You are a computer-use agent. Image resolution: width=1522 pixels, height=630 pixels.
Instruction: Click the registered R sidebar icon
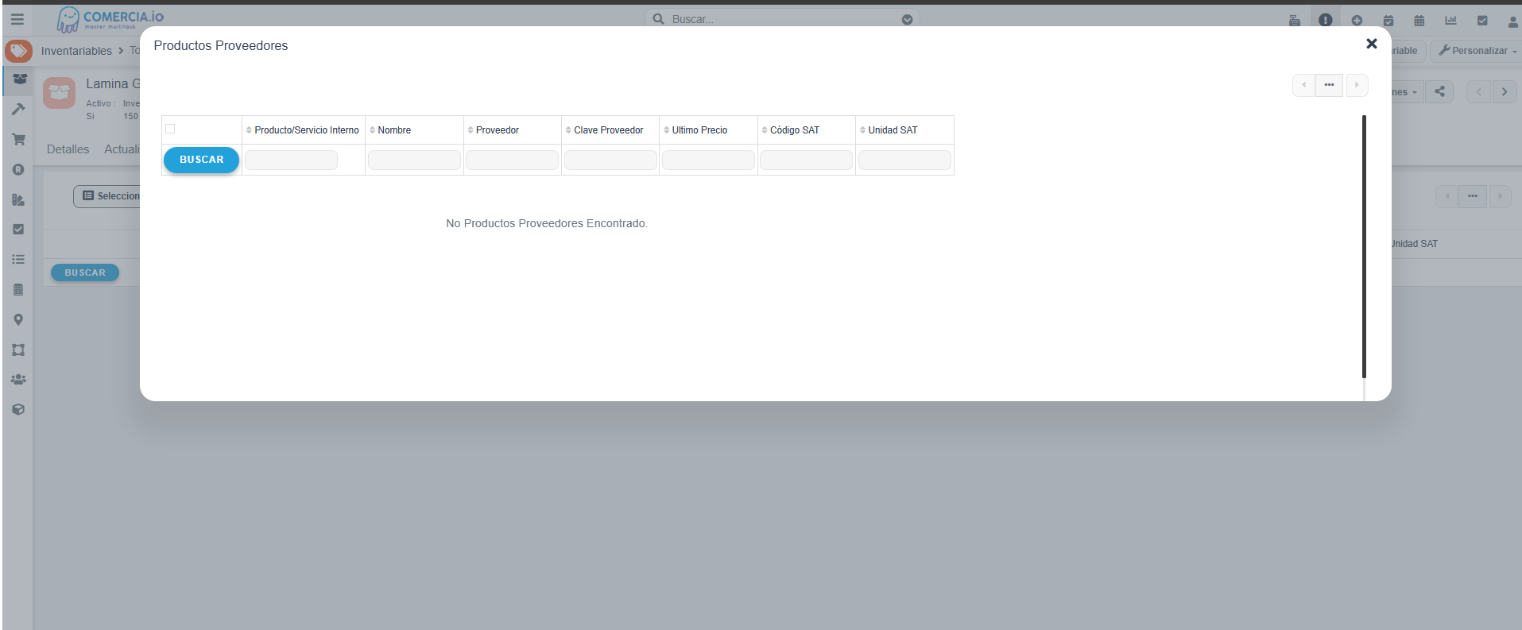[18, 169]
